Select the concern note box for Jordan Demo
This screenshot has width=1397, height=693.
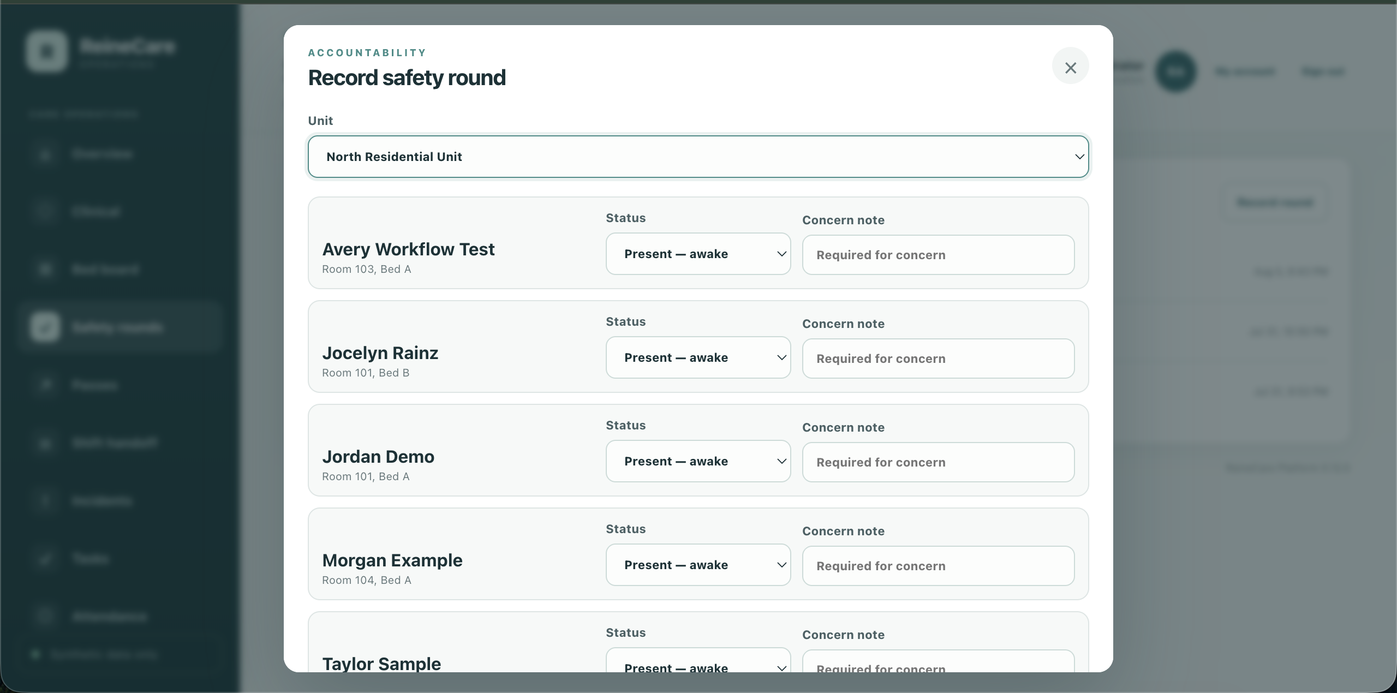click(938, 462)
